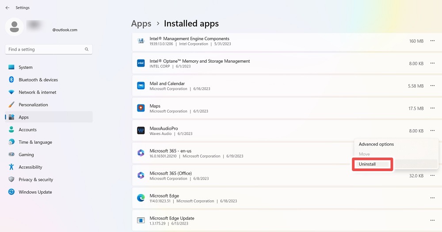Type in the Find a setting box
The width and height of the screenshot is (442, 232).
tap(49, 49)
